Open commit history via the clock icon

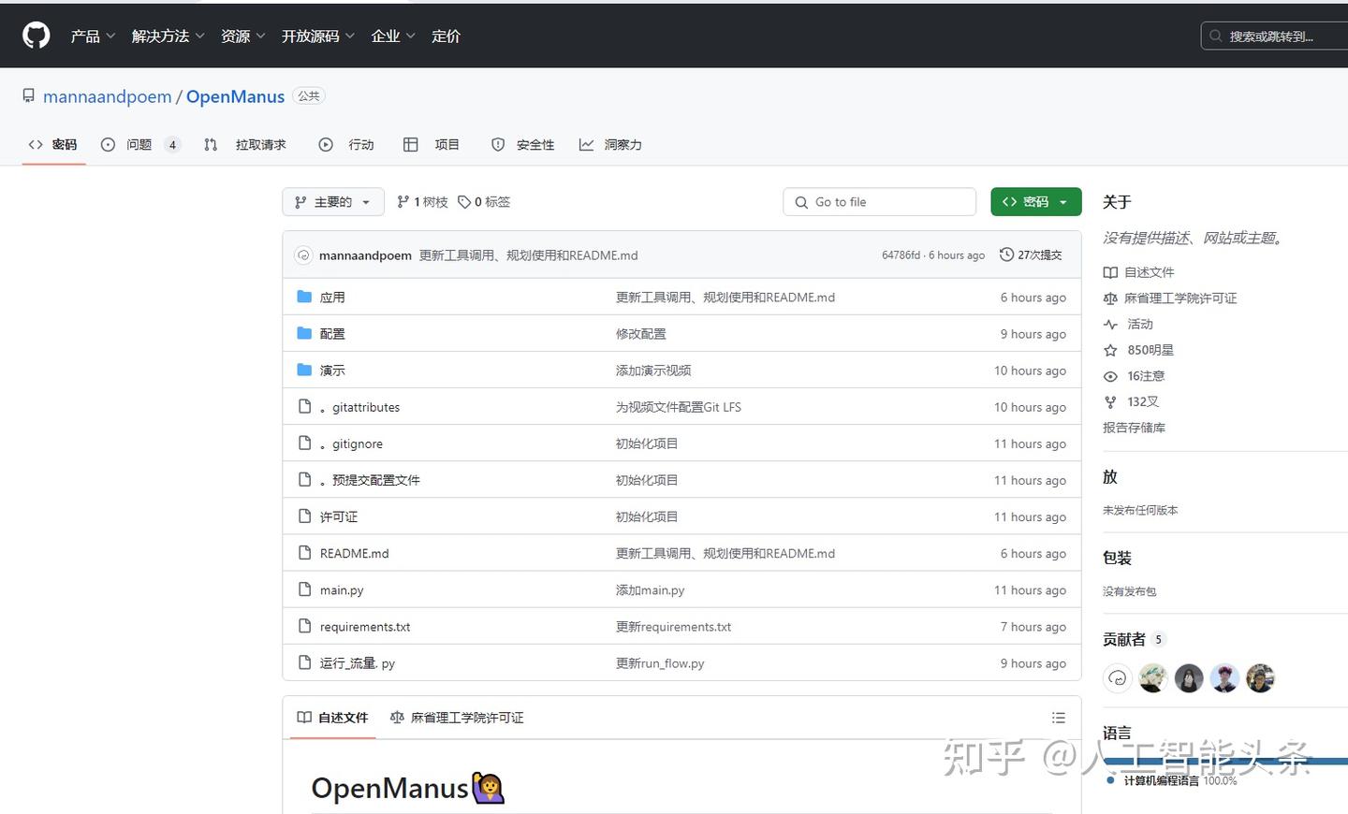coord(1006,254)
